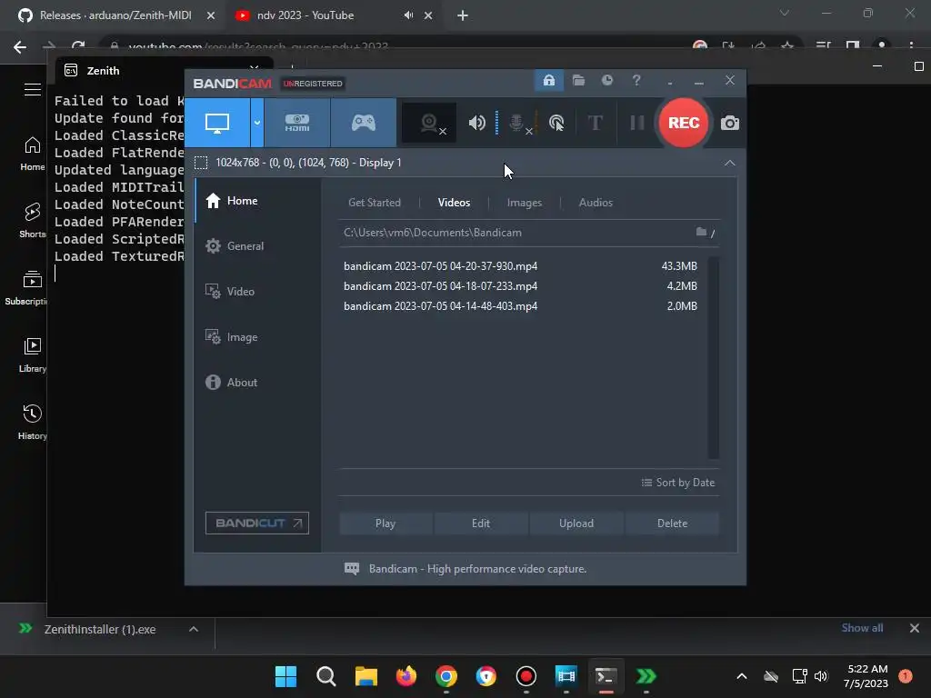Open Windows taskbar search
931x698 pixels.
tap(326, 676)
